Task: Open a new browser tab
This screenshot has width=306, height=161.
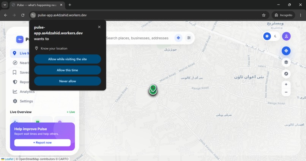Action: click(x=70, y=5)
